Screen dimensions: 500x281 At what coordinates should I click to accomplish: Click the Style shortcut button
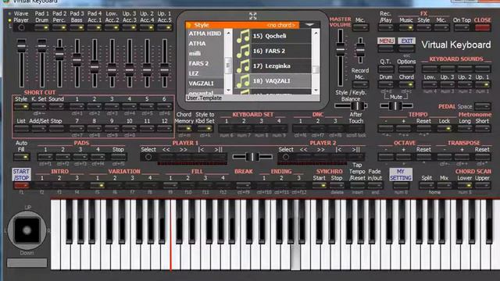(21, 107)
